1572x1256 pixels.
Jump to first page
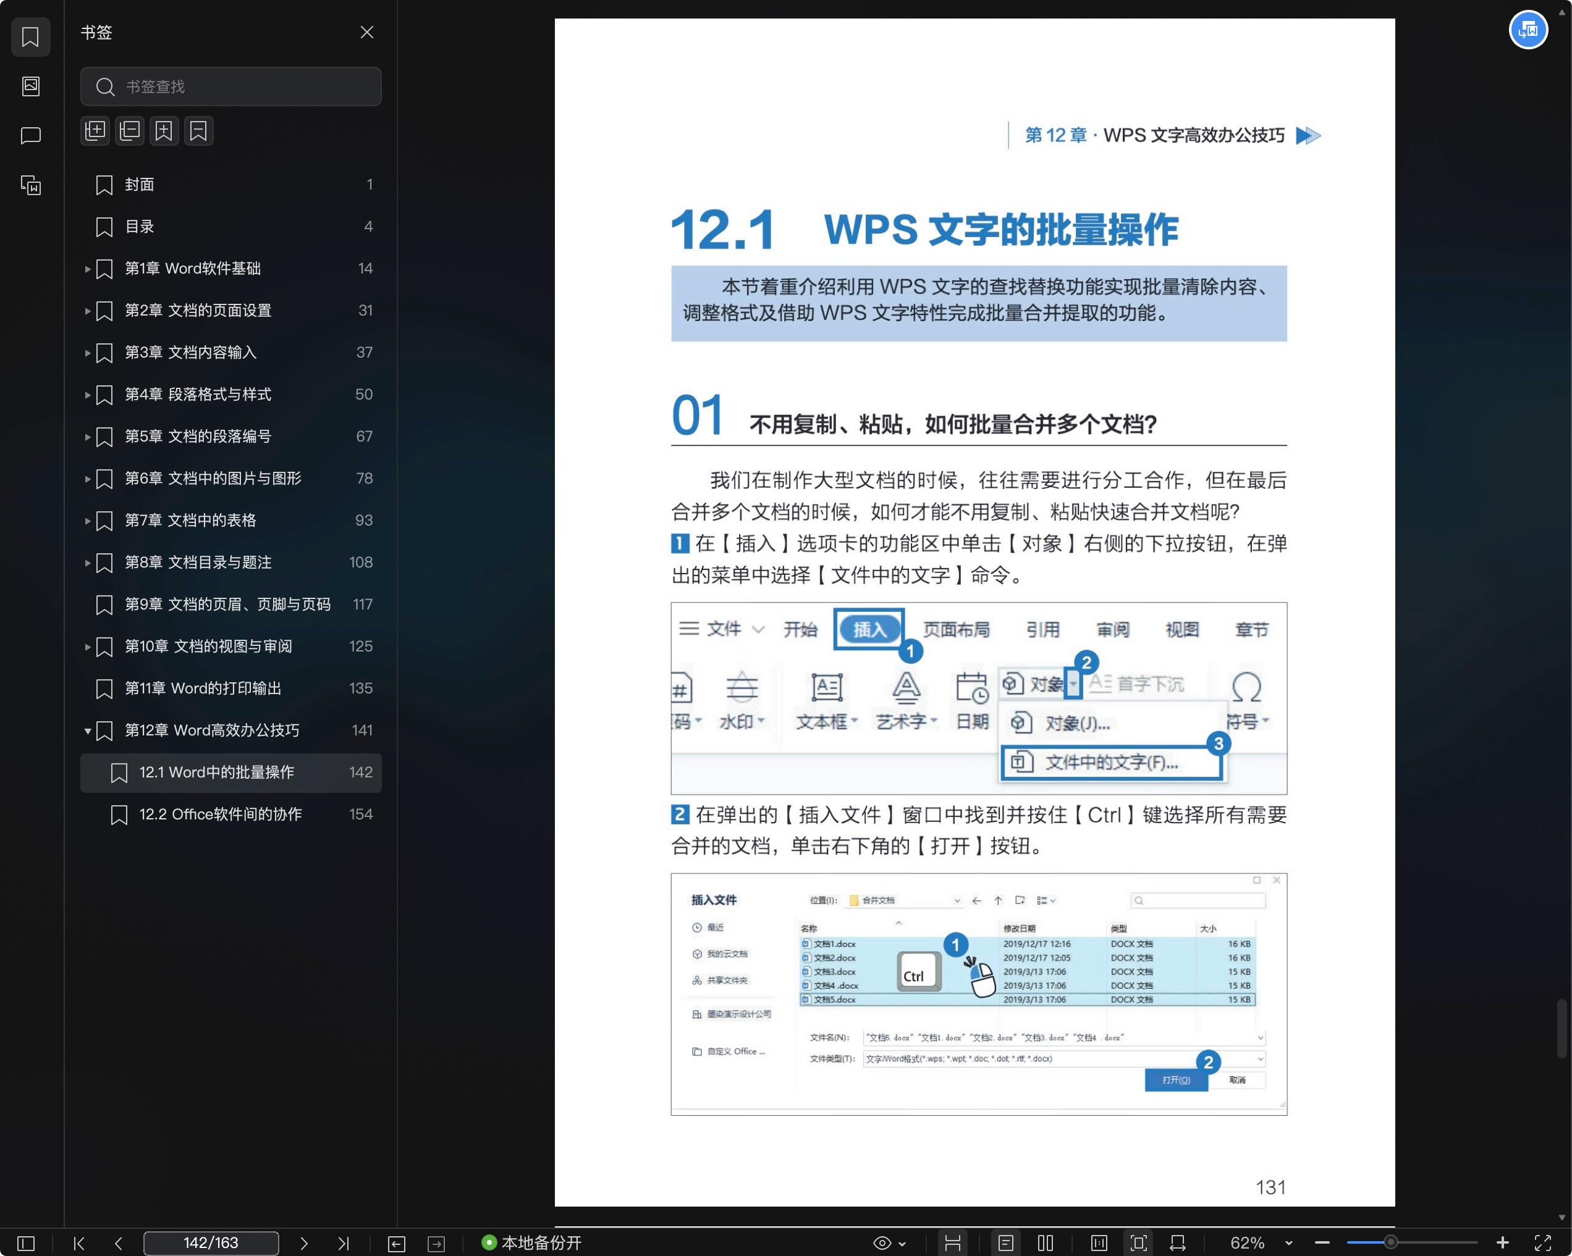80,1244
